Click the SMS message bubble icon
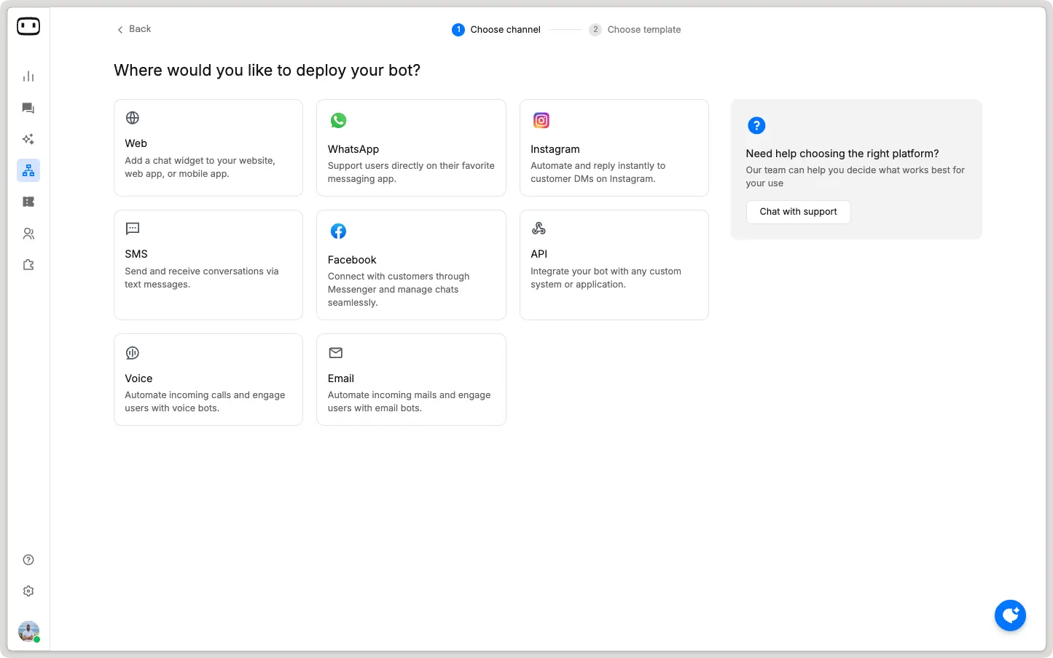The width and height of the screenshot is (1053, 658). pyautogui.click(x=133, y=229)
